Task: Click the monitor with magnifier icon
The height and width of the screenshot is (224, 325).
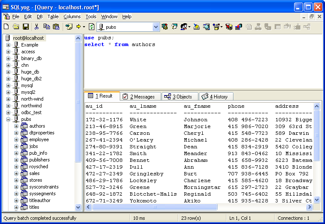Action: point(207,27)
